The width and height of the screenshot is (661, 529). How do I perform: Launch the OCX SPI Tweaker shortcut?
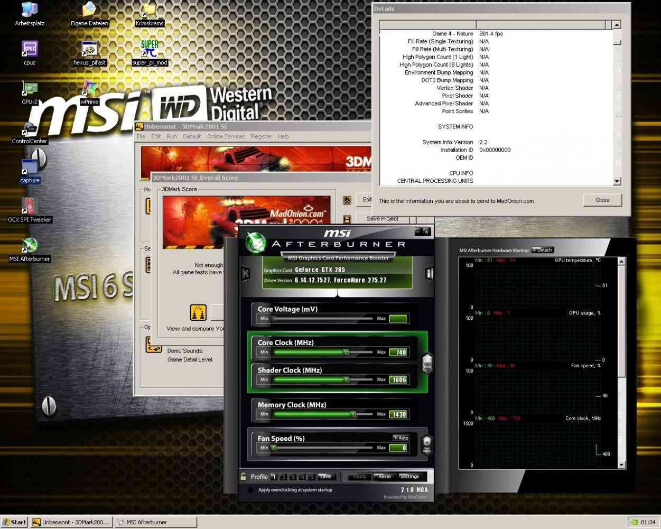pos(30,206)
